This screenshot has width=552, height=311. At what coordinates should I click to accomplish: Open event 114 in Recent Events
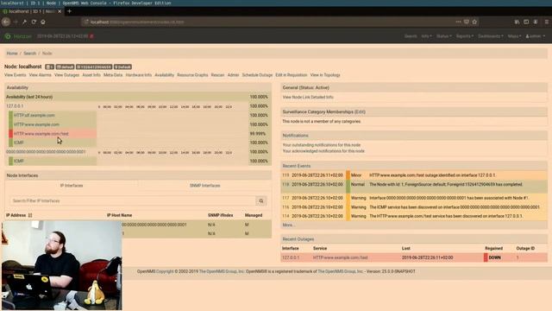pyautogui.click(x=285, y=216)
